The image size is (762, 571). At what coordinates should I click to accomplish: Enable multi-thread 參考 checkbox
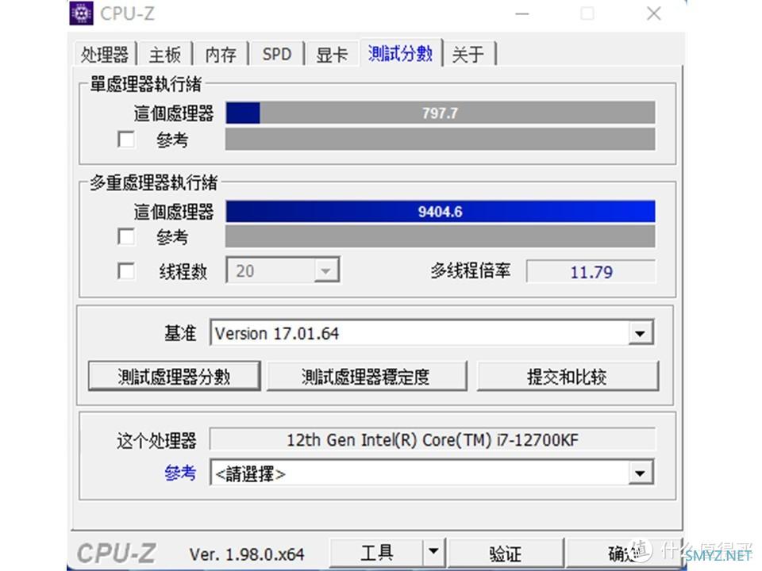(x=126, y=237)
